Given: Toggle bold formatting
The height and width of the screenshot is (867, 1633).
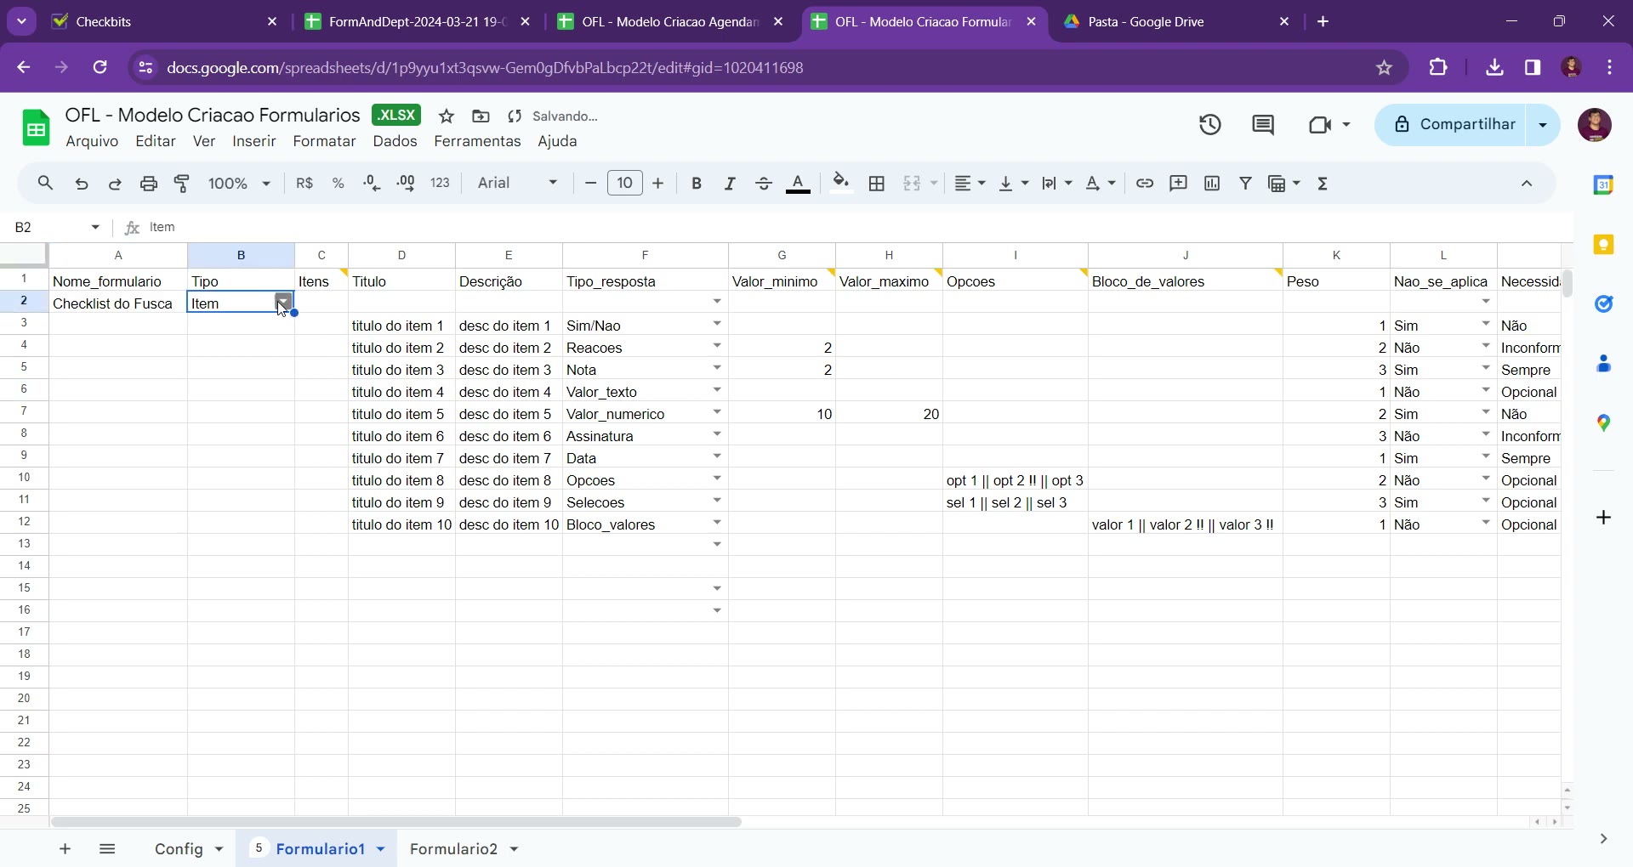Looking at the screenshot, I should (697, 183).
